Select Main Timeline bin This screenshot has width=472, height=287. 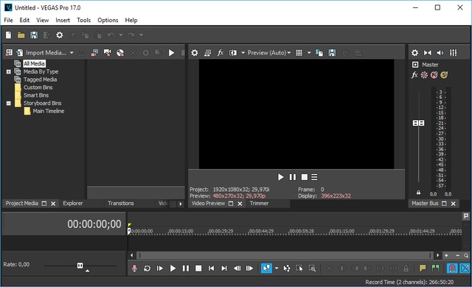[49, 111]
